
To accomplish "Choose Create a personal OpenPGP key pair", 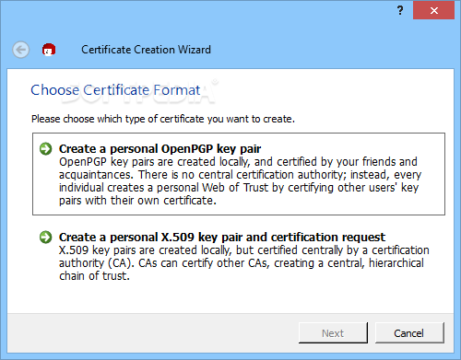I will pyautogui.click(x=239, y=174).
